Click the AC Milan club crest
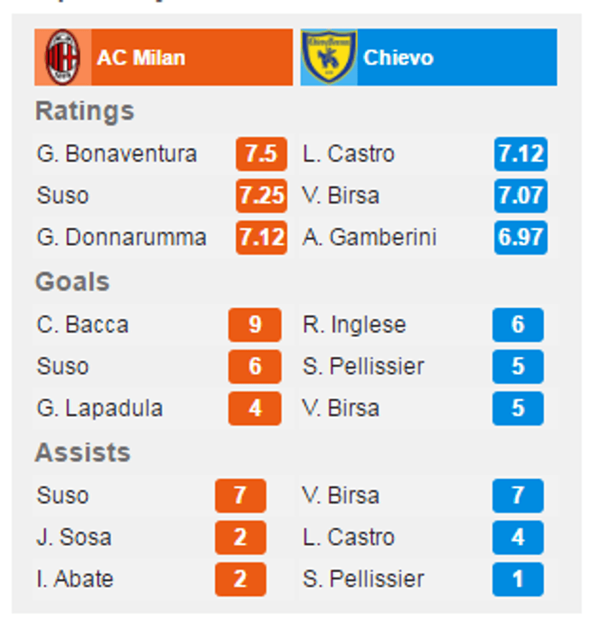The height and width of the screenshot is (623, 591). coord(63,57)
